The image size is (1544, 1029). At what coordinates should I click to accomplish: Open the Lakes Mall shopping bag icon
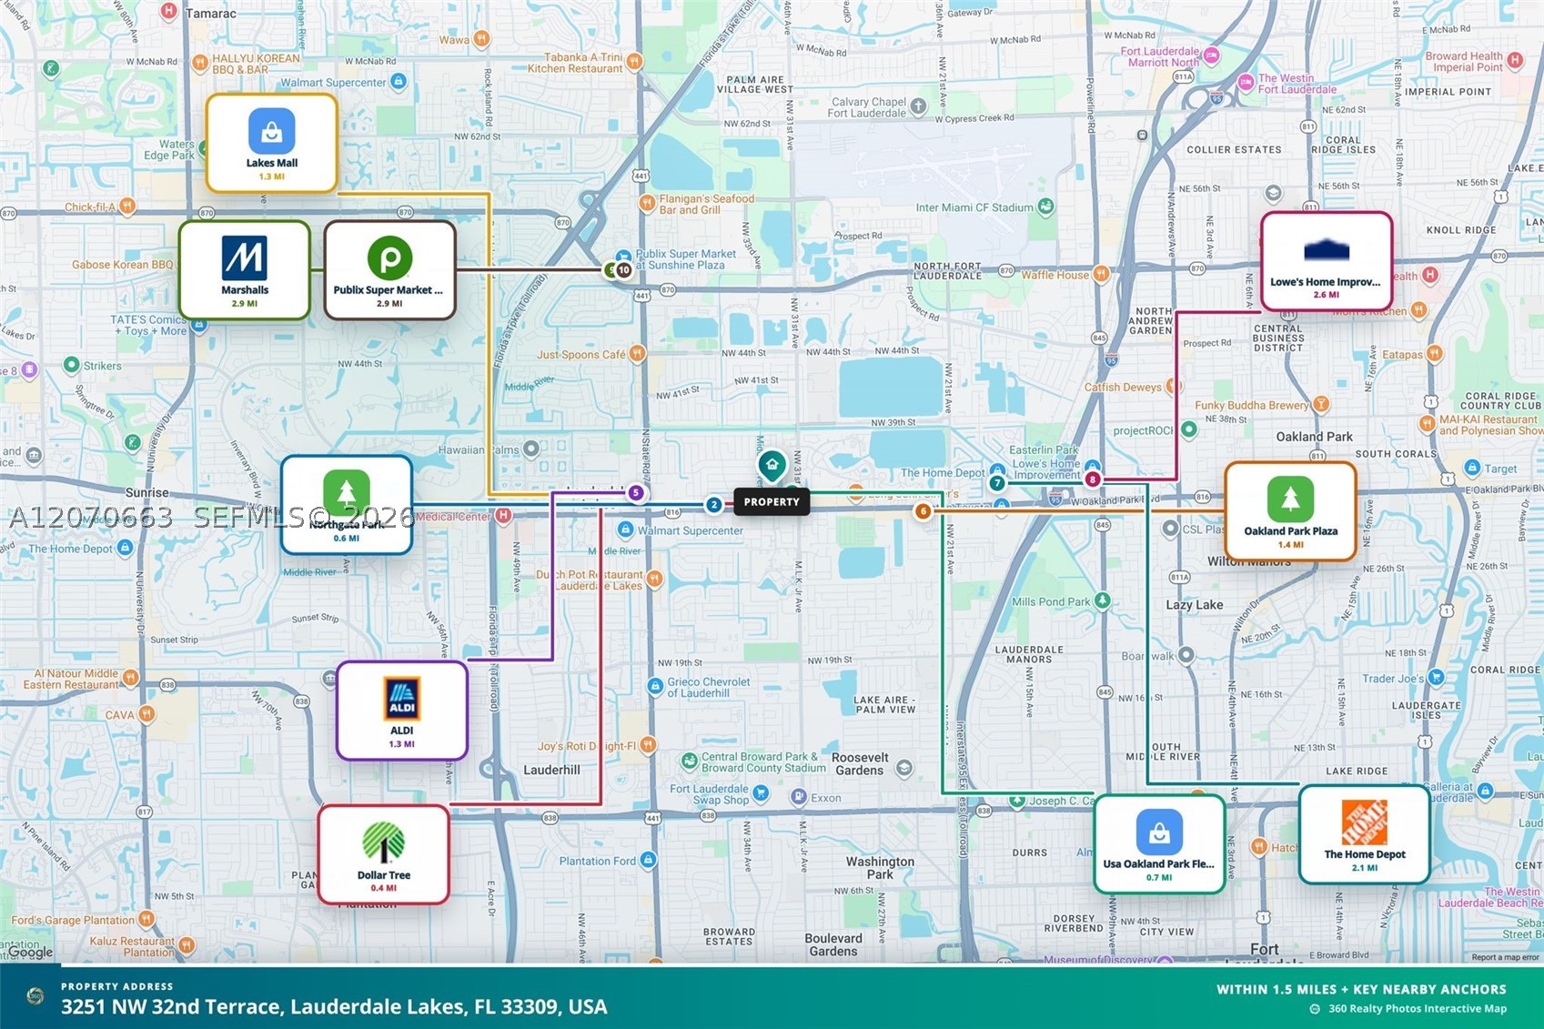(271, 131)
